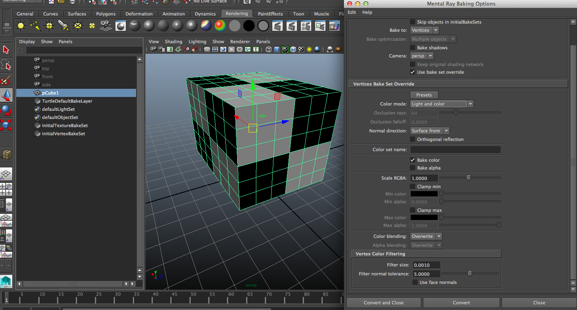Enable Bake alpha checkbox
The image size is (577, 310).
pyautogui.click(x=413, y=168)
